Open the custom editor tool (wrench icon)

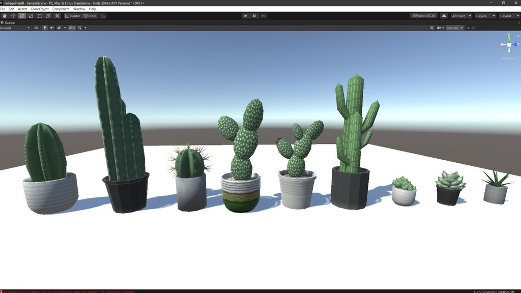pos(57,16)
